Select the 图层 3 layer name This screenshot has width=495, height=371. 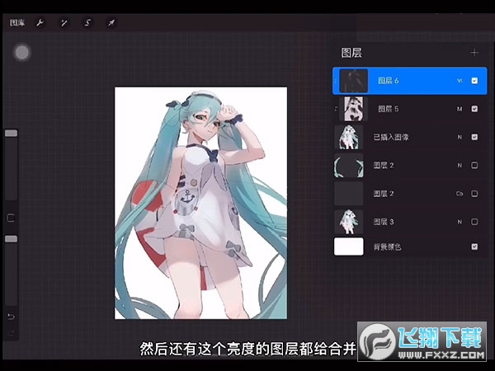[384, 222]
